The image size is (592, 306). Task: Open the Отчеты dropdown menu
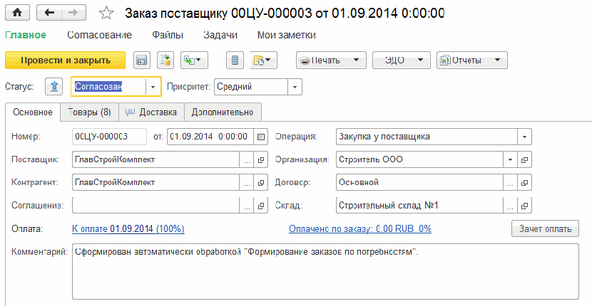point(472,60)
